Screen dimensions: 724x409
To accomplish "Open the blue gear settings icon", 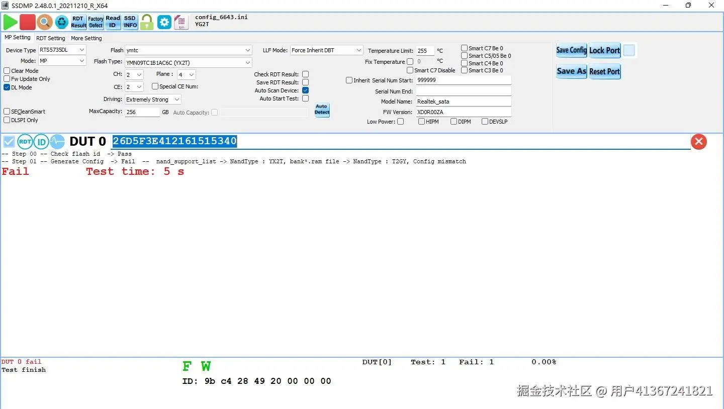I will coord(164,22).
